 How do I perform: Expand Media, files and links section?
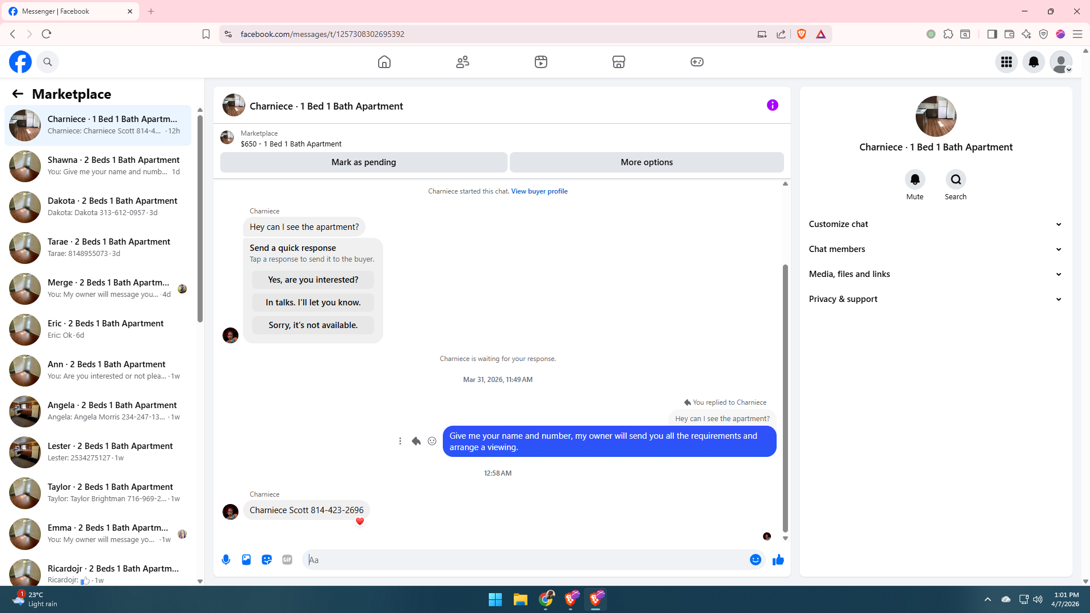point(936,274)
